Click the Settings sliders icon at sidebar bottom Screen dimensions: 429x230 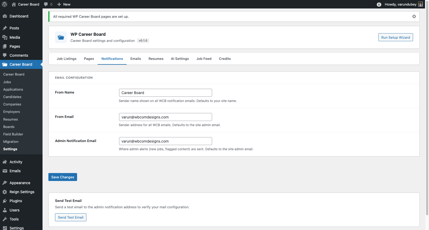5,228
